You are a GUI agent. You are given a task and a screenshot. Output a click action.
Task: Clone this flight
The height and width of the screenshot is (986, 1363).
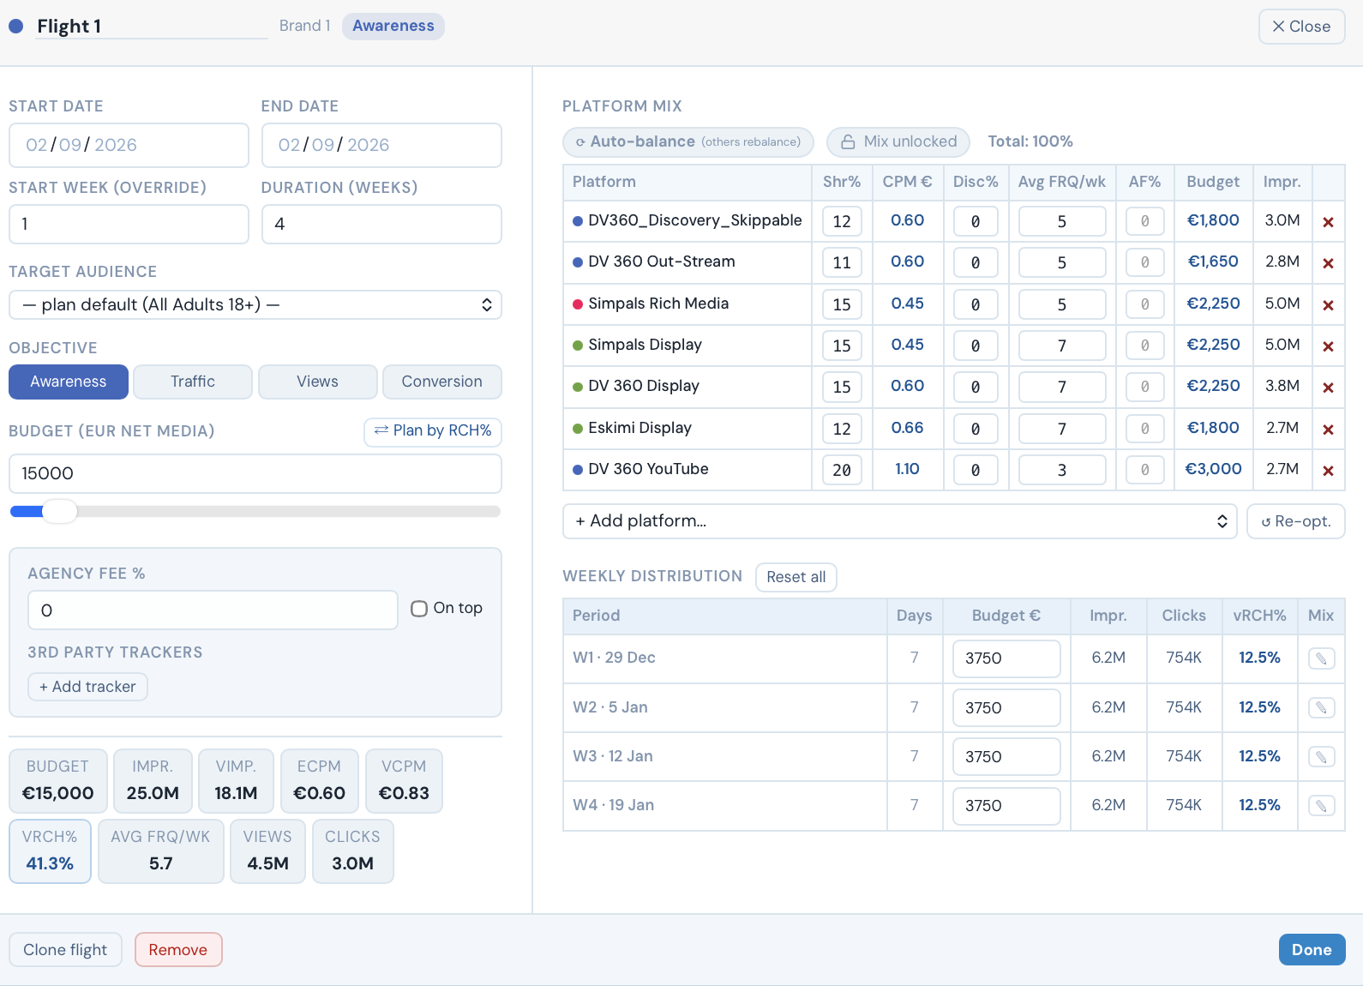(65, 950)
